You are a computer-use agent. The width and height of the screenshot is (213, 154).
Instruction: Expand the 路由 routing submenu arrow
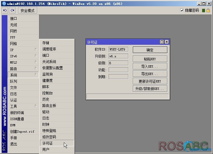tap(36, 68)
